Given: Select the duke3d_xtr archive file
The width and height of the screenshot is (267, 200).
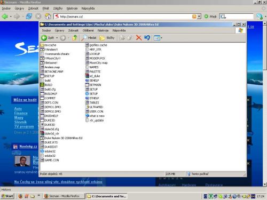Looking at the screenshot, I should pyautogui.click(x=50, y=133).
